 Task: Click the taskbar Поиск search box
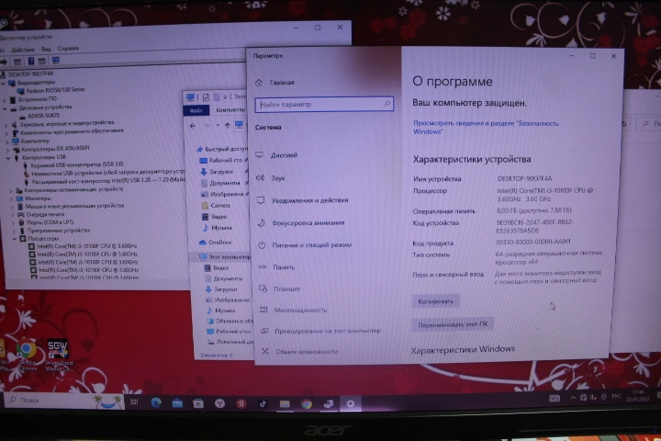point(65,401)
